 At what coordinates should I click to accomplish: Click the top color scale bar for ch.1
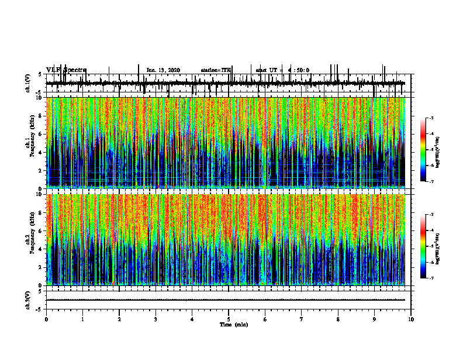coord(423,150)
